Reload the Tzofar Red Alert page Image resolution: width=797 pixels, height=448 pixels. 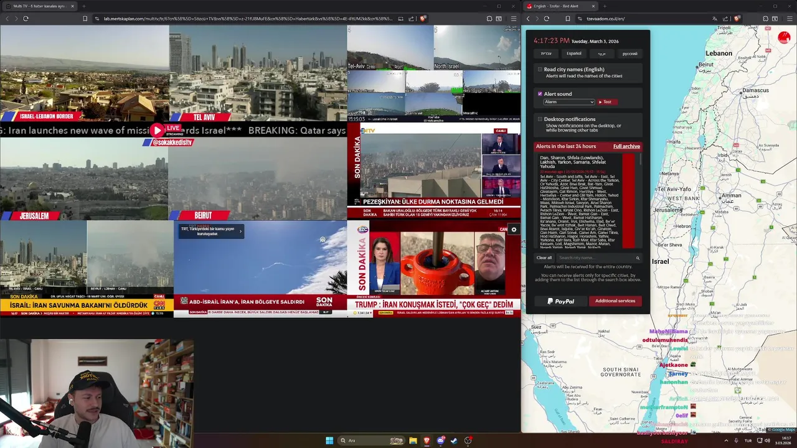coord(547,19)
